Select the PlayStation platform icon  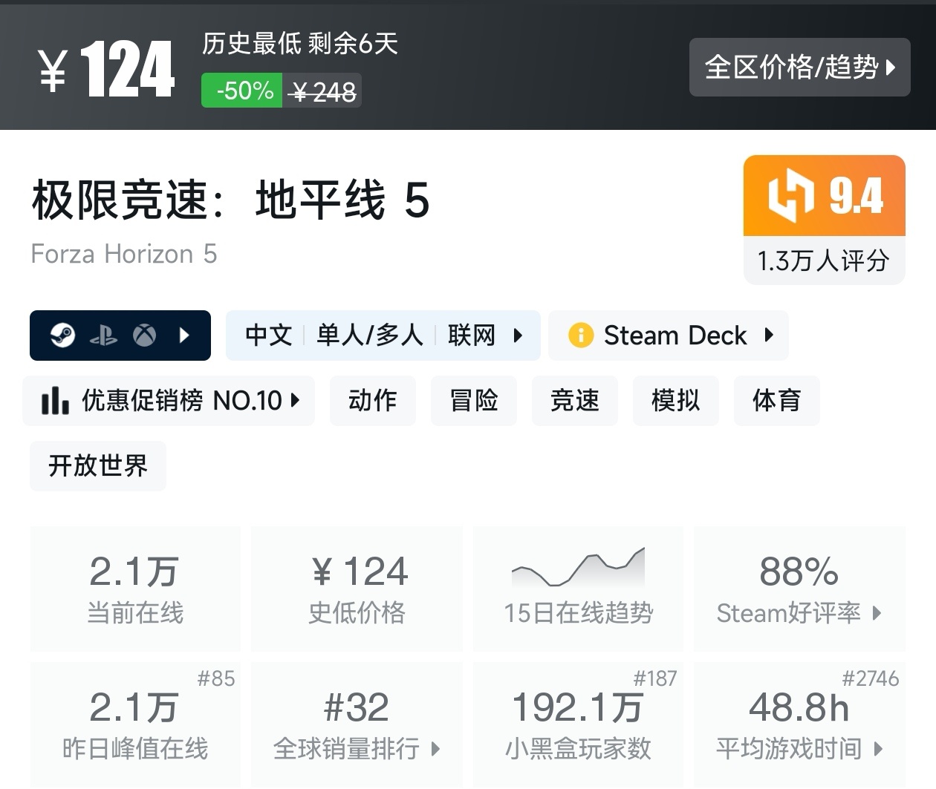click(104, 335)
